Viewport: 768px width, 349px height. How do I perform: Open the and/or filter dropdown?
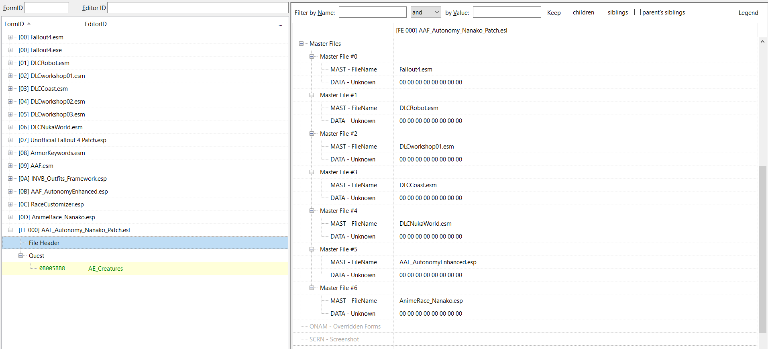426,12
